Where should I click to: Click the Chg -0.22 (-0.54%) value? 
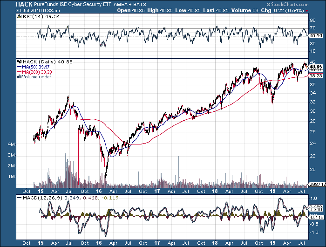(283, 10)
